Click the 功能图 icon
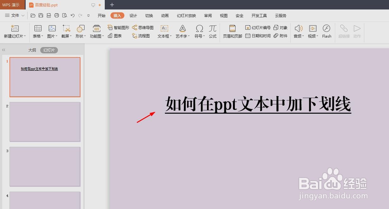The image size is (389, 209). coord(97,28)
